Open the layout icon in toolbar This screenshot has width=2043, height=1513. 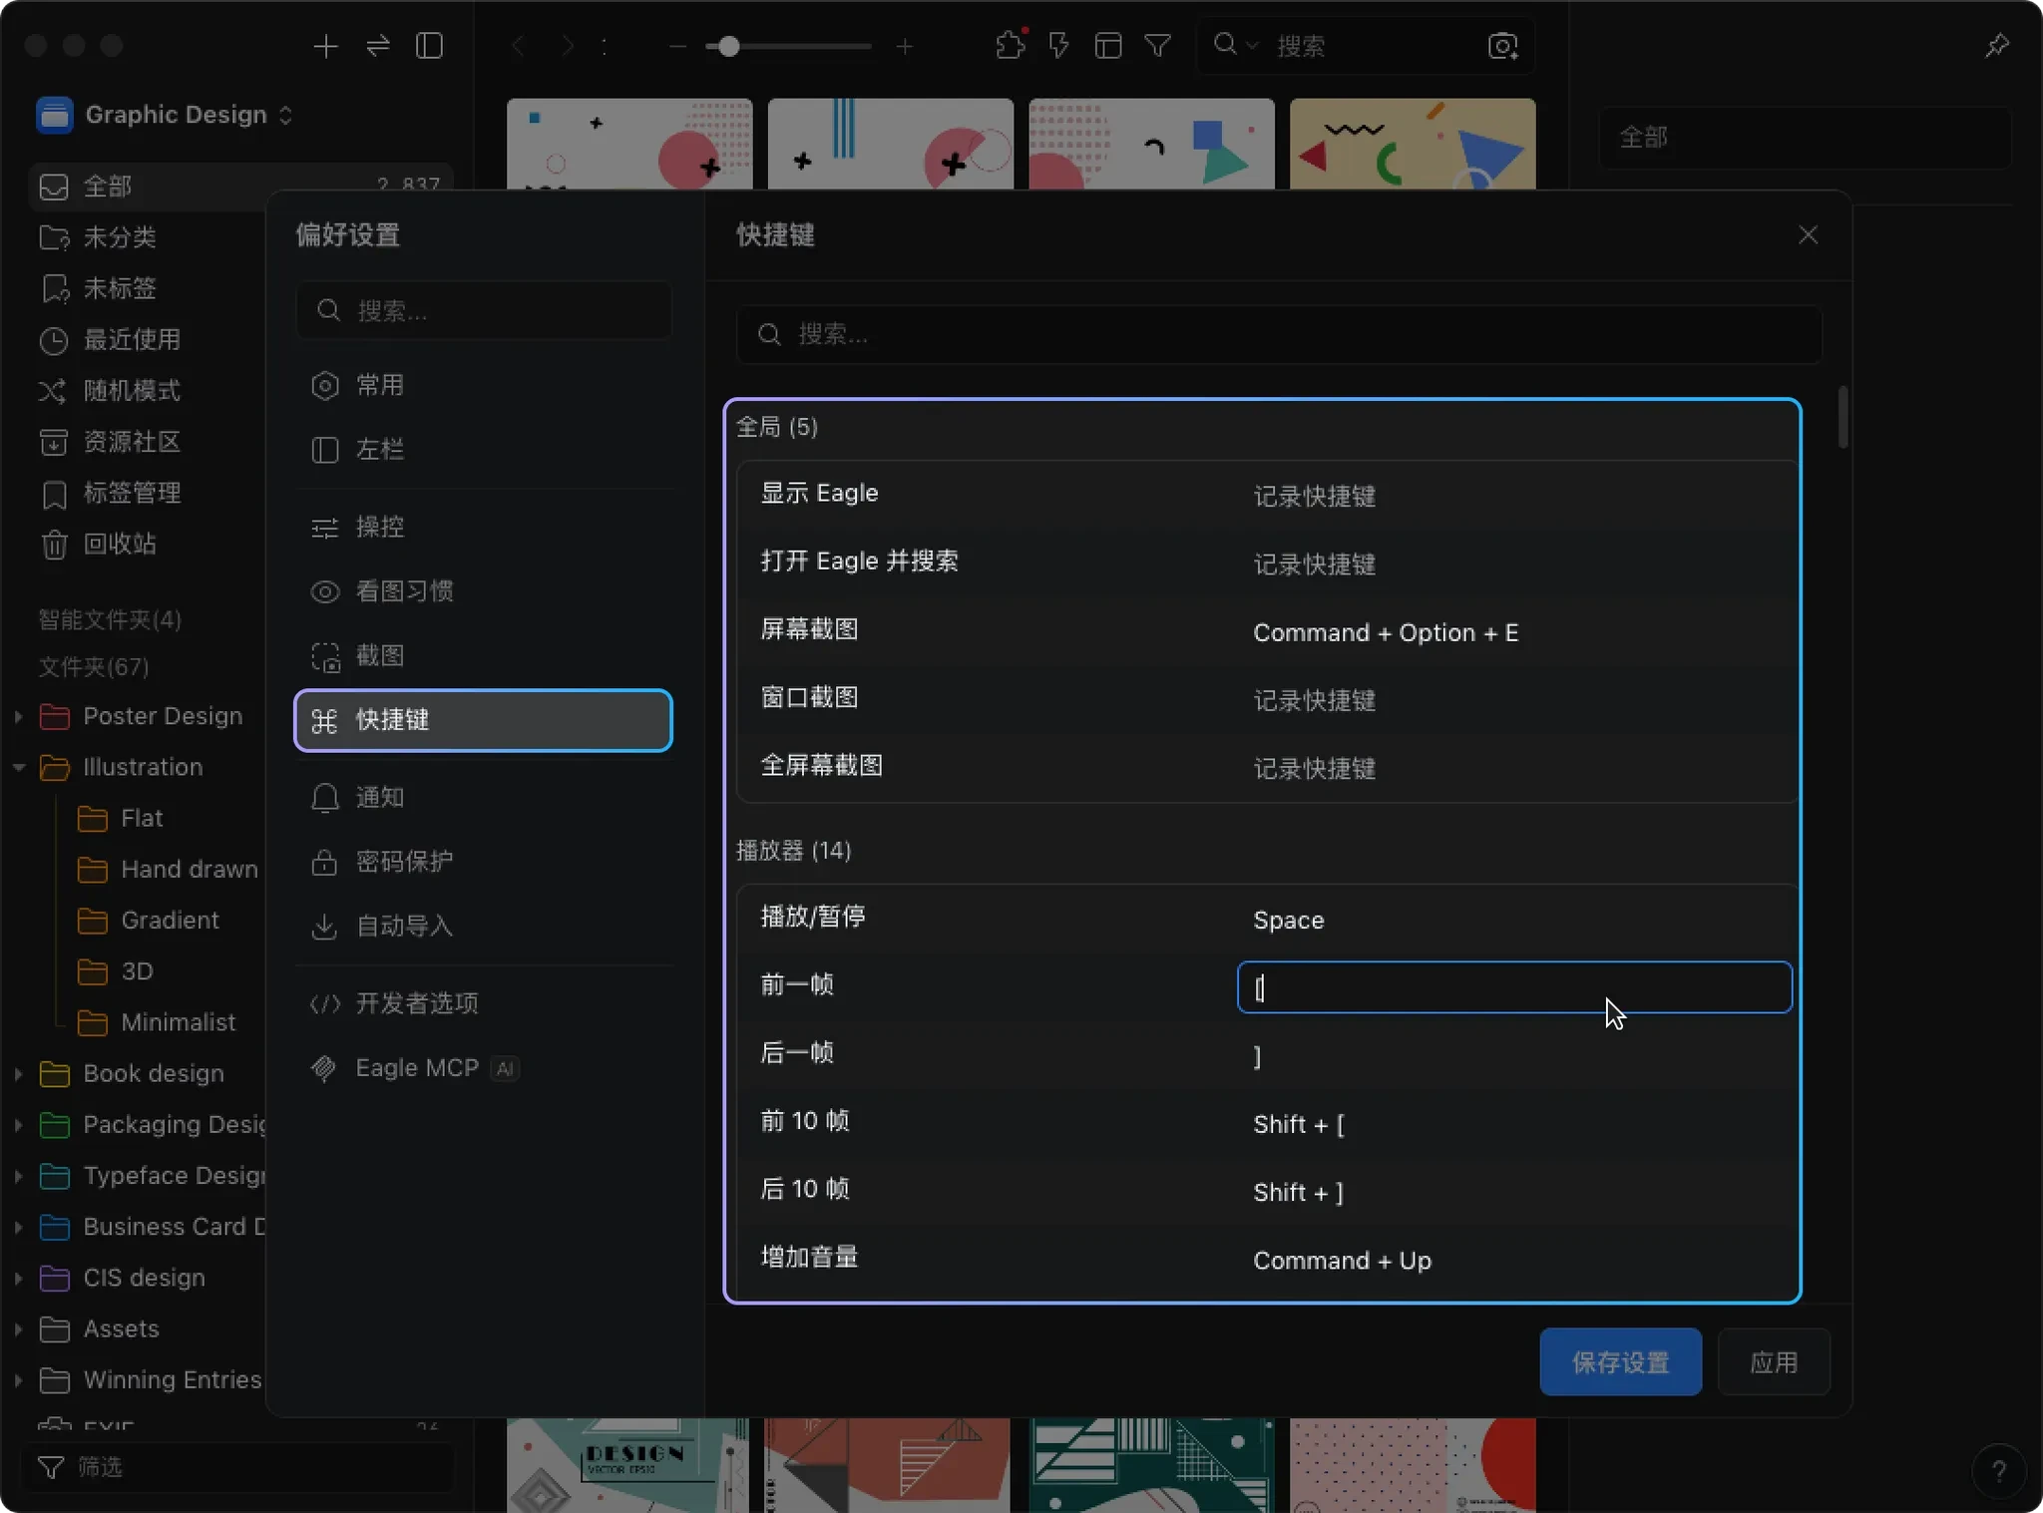point(1108,46)
